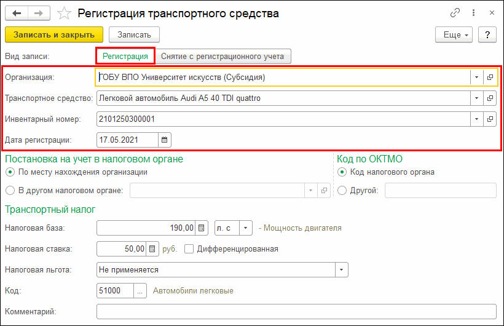Open the engine power unit dropdown
This screenshot has height=326, width=504.
[246, 228]
